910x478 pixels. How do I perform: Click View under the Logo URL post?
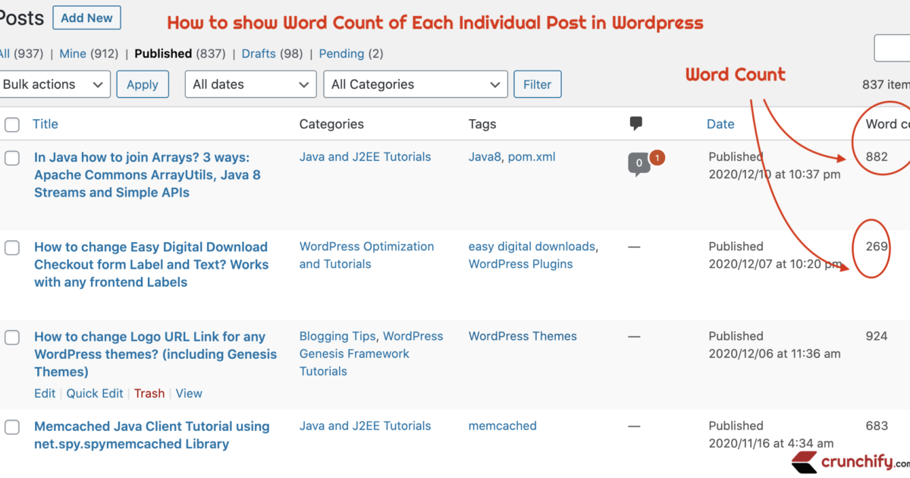[189, 393]
